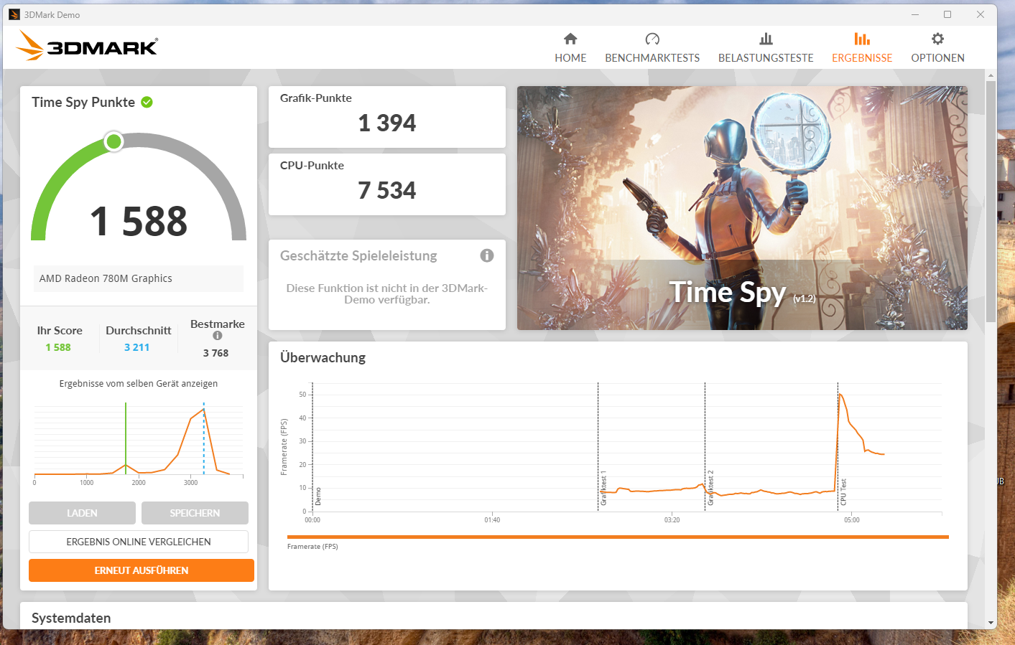Click the green validation checkmark beside Time Spy Punkte
The width and height of the screenshot is (1015, 645).
coord(147,102)
